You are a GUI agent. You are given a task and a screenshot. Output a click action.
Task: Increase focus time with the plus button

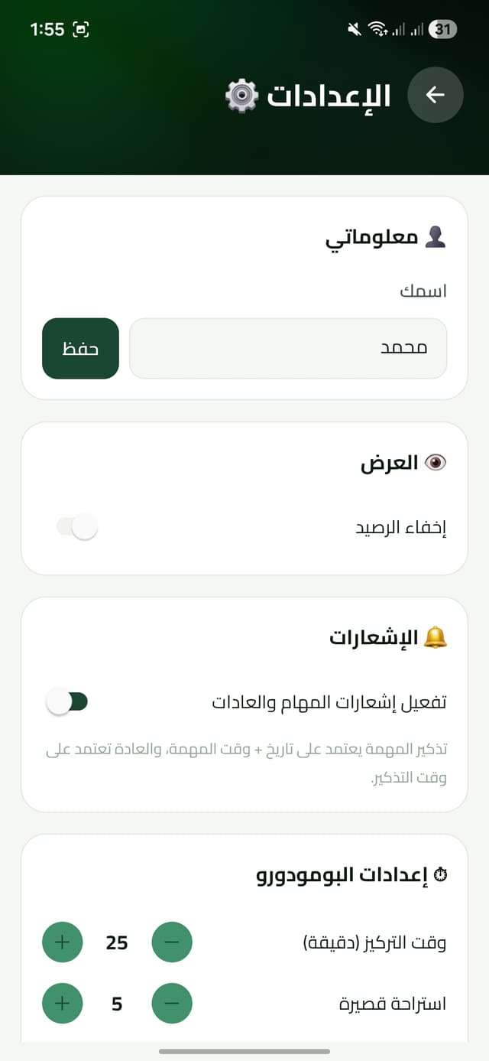(62, 942)
